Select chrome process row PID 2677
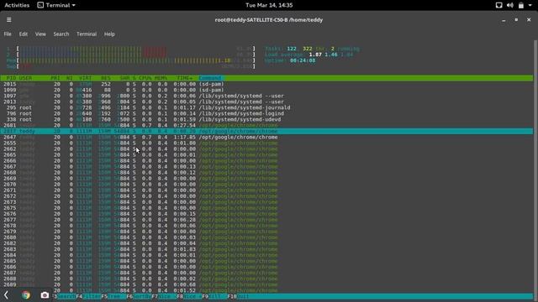This screenshot has width=538, height=302. pos(266,220)
